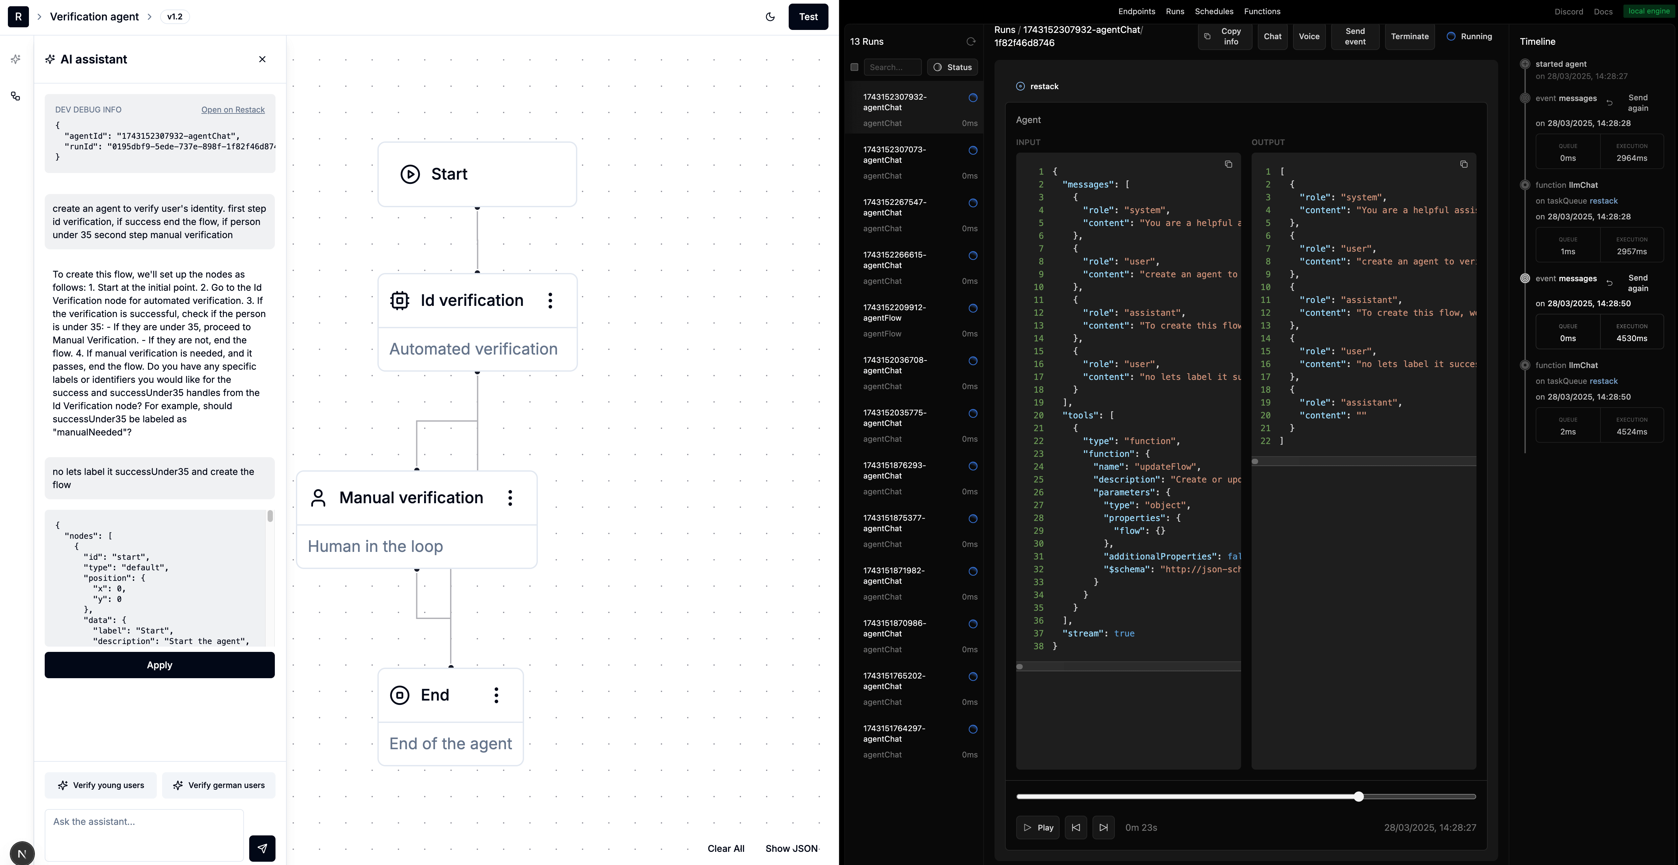This screenshot has width=1678, height=865.
Task: Open the Id verification node options menu
Action: click(550, 301)
